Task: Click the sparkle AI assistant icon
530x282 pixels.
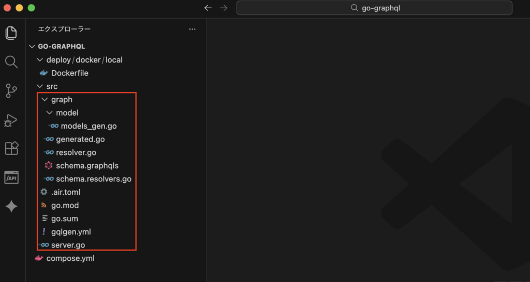Action: point(11,207)
